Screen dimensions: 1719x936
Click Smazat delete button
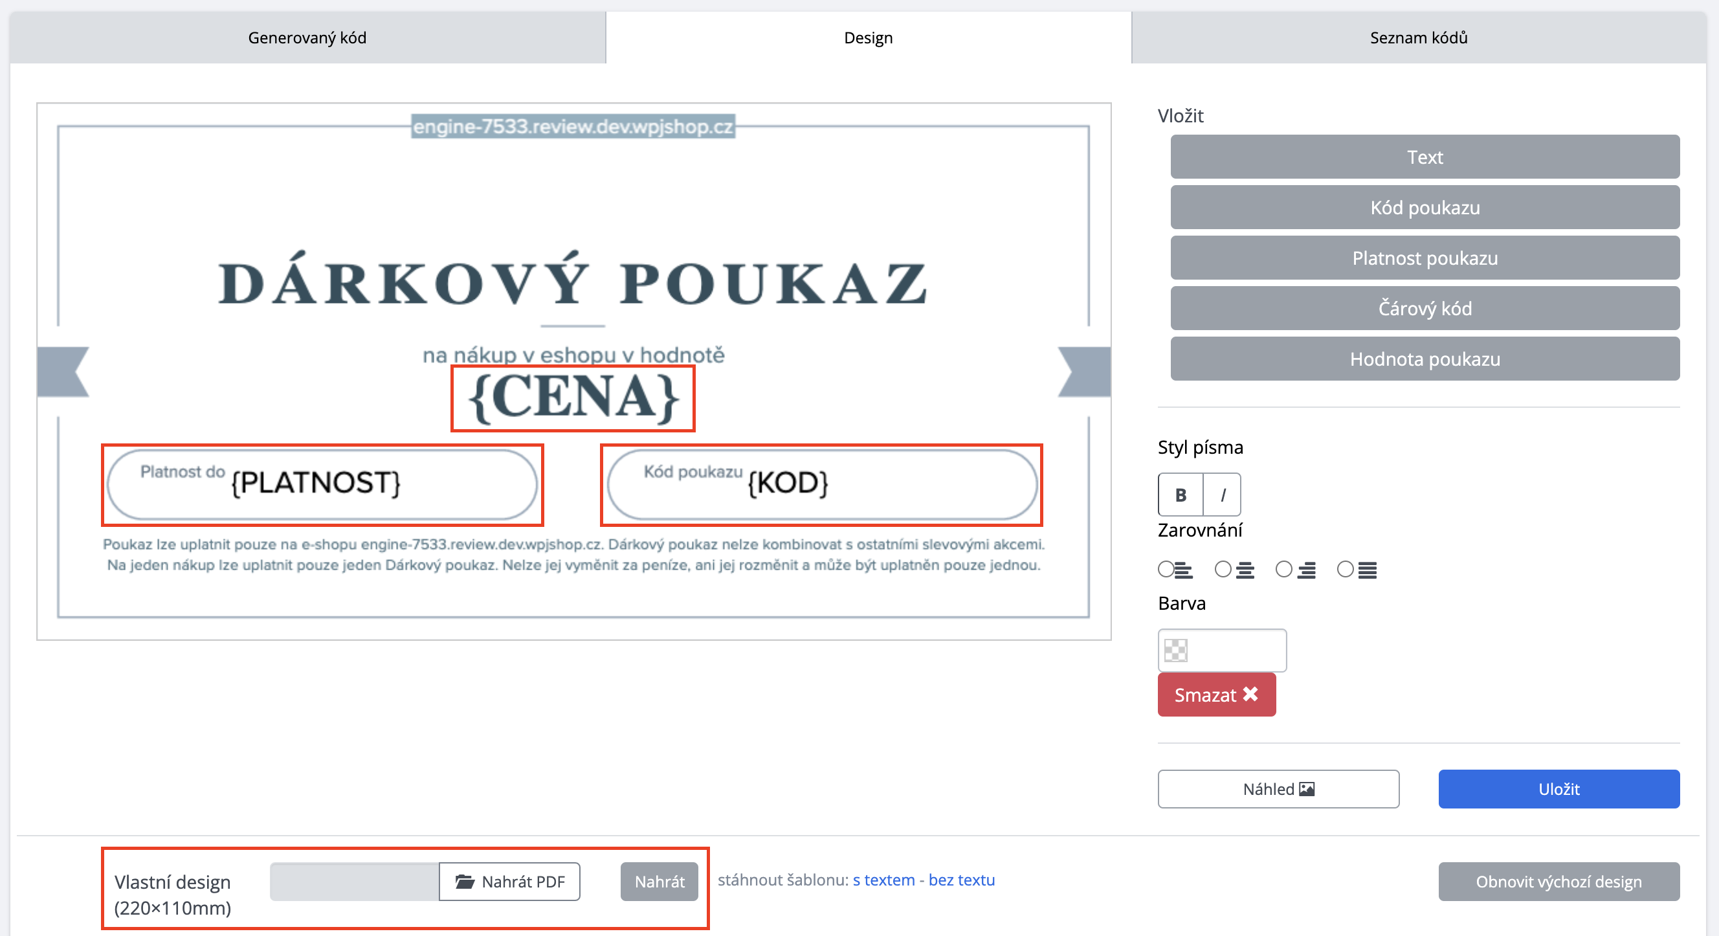(1216, 695)
